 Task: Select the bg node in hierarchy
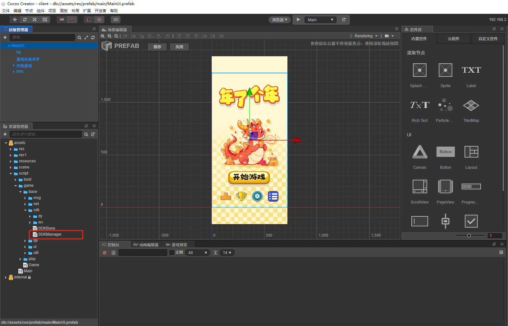pos(18,52)
